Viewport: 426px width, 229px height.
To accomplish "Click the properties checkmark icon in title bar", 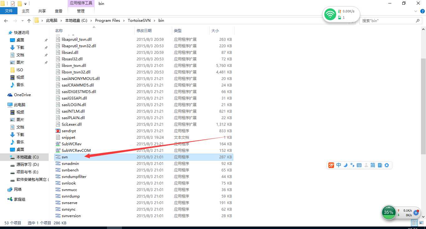I will pos(13,4).
